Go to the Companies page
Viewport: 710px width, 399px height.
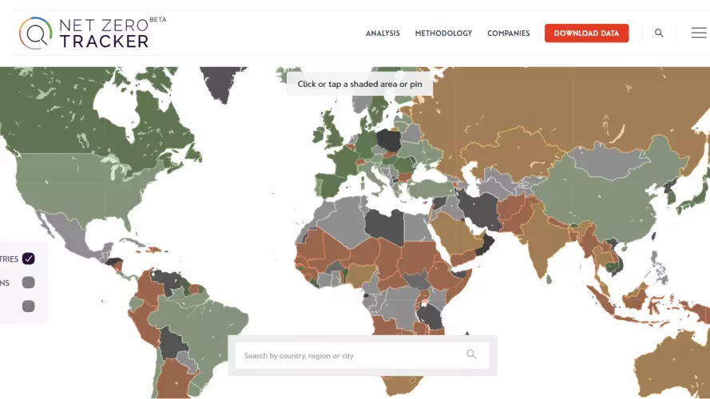tap(509, 34)
